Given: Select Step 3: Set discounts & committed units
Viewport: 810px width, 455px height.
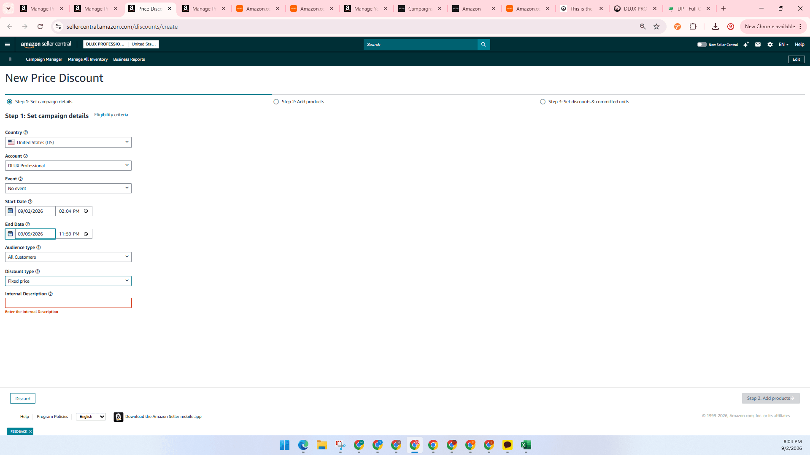Looking at the screenshot, I should (x=543, y=102).
